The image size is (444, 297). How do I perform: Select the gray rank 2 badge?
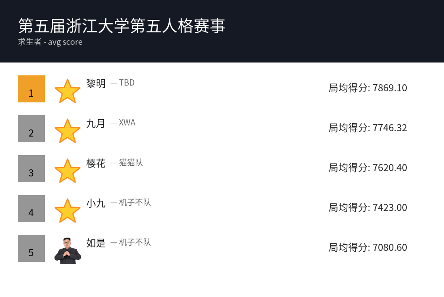tap(31, 129)
